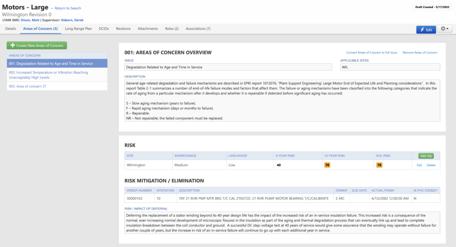Image resolution: width=456 pixels, height=247 pixels.
Task: Select 003: Area of concern 2?
Action: [x=28, y=86]
